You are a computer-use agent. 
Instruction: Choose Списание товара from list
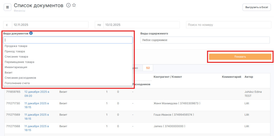(16, 57)
